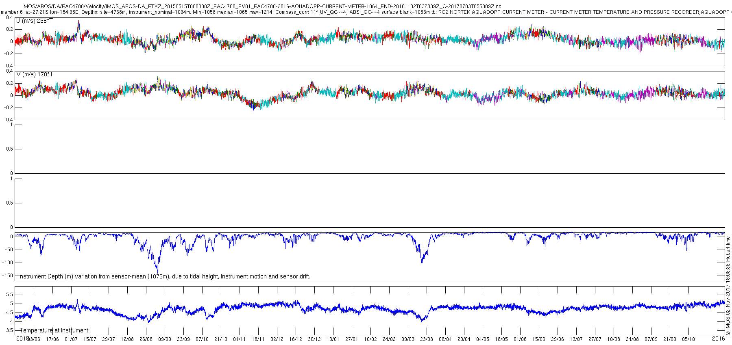Select the 16/12 date tick label
Viewport: 732px width, 345px height.
point(296,339)
